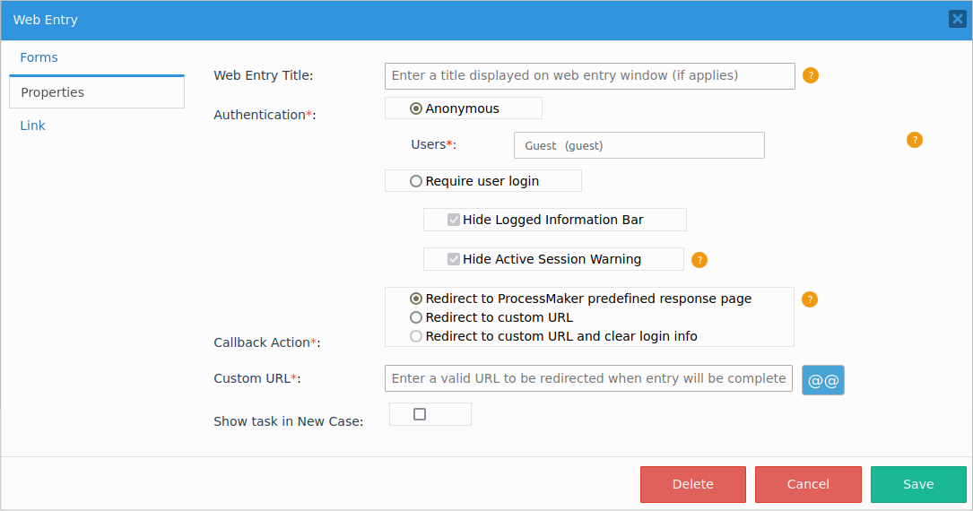The image size is (973, 511).
Task: Click the @@ variable picker button
Action: (x=822, y=379)
